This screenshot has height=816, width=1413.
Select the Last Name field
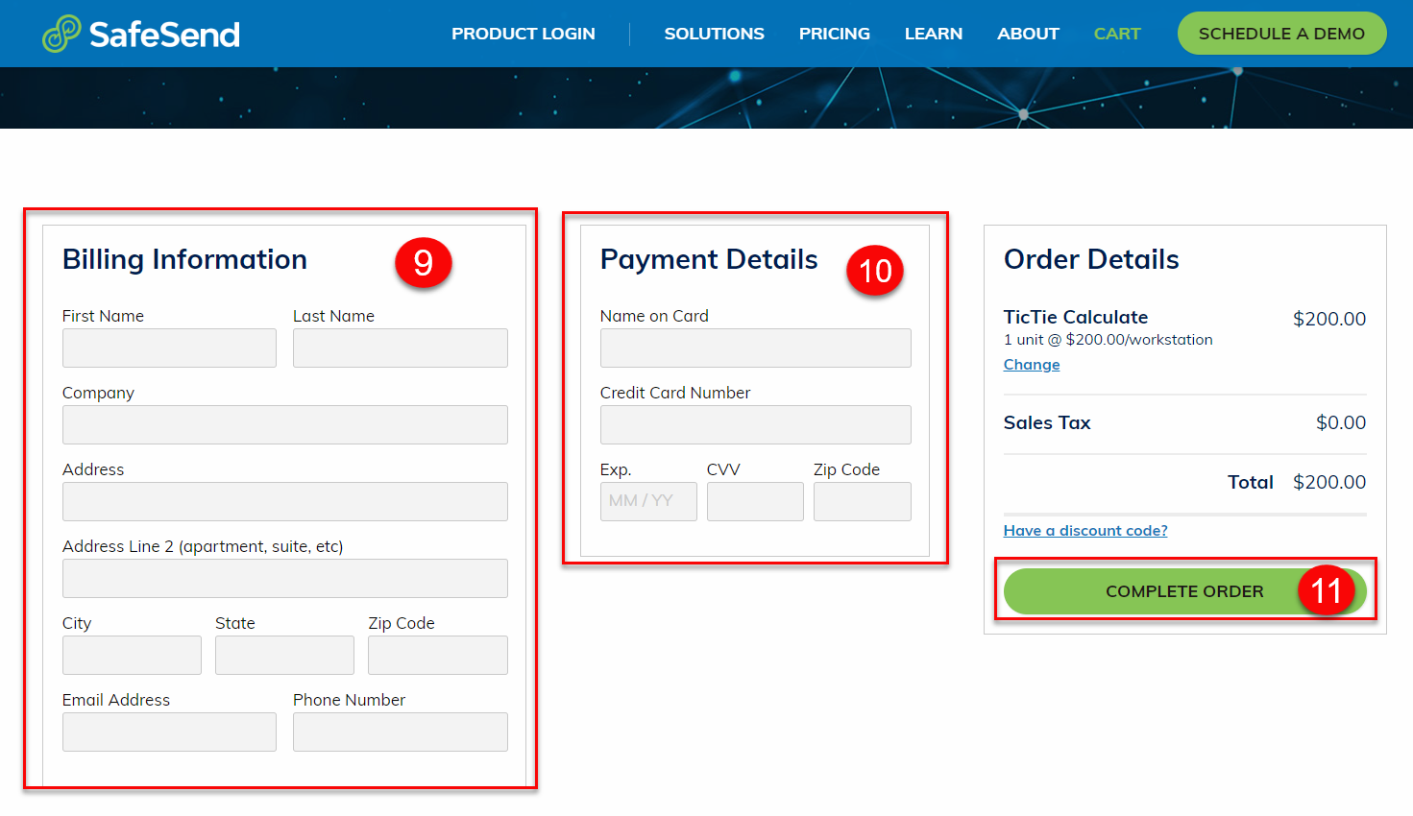pyautogui.click(x=400, y=348)
